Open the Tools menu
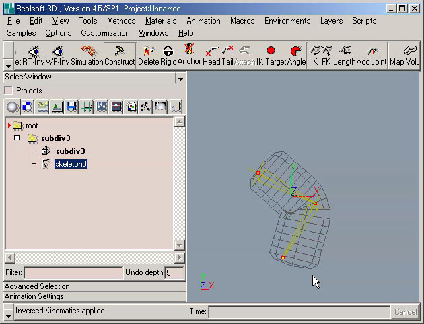This screenshot has height=324, width=424. point(88,21)
